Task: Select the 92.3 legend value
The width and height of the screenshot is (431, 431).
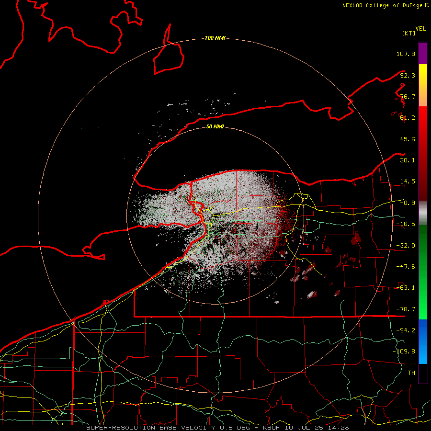Action: click(408, 75)
